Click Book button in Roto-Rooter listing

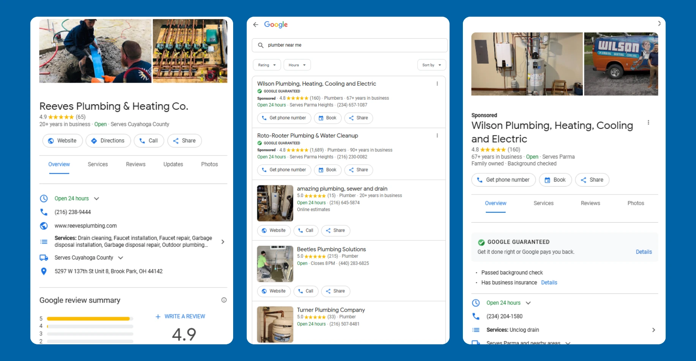pyautogui.click(x=328, y=170)
